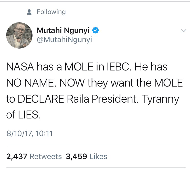Screen dimensions: 190x169
Task: Expand the tweet options chevron
Action: click(183, 31)
